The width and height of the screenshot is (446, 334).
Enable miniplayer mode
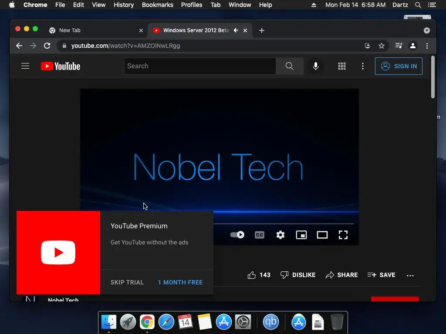click(x=301, y=235)
